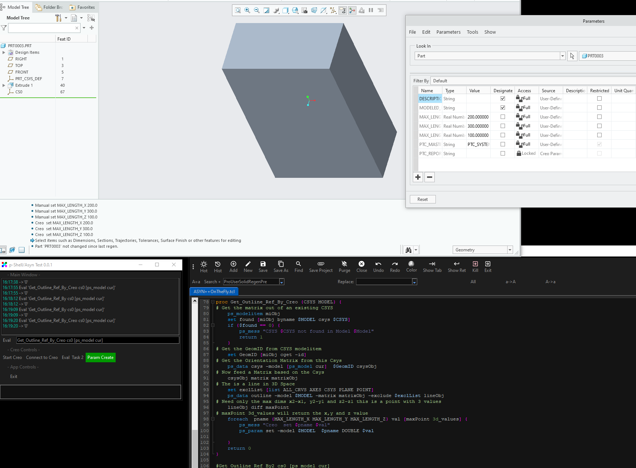Open the Saved Views icon
The width and height of the screenshot is (636, 468).
point(295,10)
